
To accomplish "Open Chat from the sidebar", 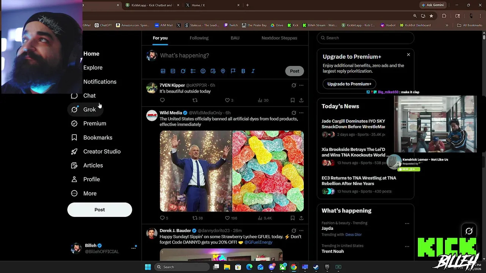I will pyautogui.click(x=84, y=96).
